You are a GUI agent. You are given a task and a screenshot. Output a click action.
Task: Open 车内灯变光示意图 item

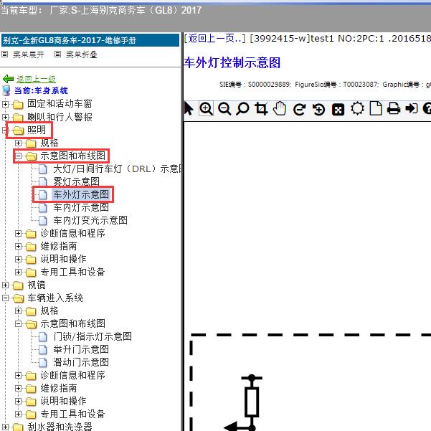[90, 220]
